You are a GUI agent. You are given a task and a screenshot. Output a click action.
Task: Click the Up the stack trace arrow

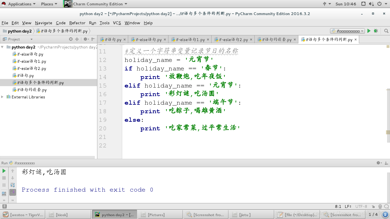tap(13, 171)
